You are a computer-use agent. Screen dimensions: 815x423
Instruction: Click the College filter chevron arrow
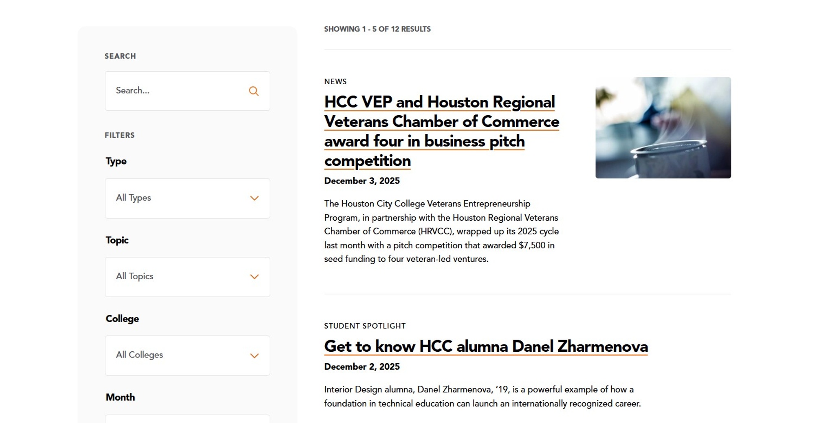tap(254, 355)
